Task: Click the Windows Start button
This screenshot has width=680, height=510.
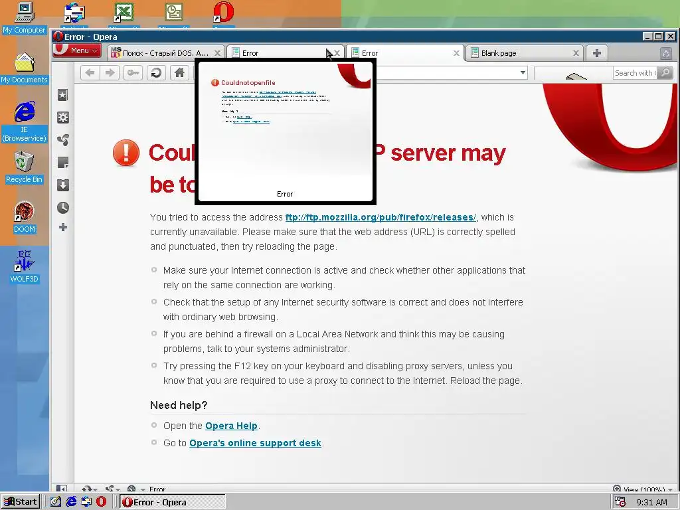Action: pos(21,502)
